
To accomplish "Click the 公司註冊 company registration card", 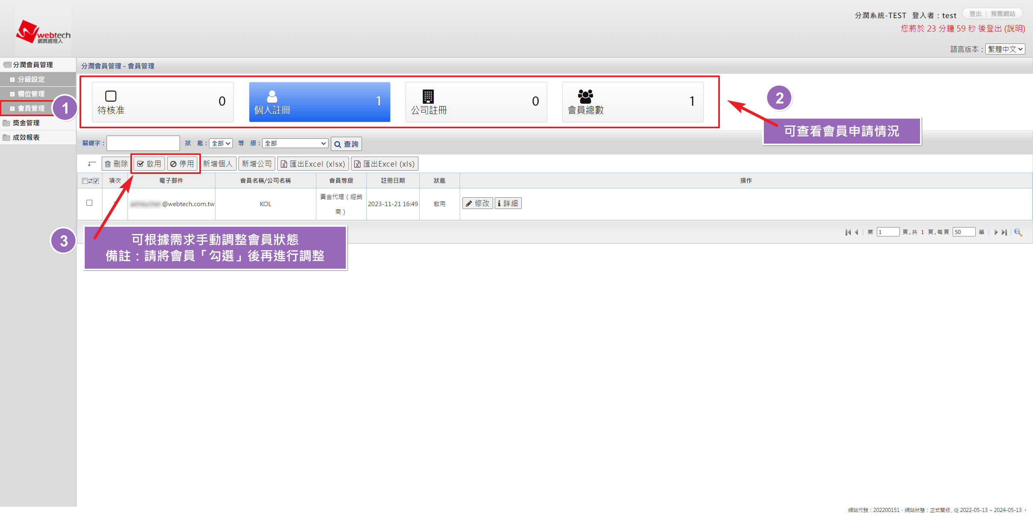I will pos(476,102).
